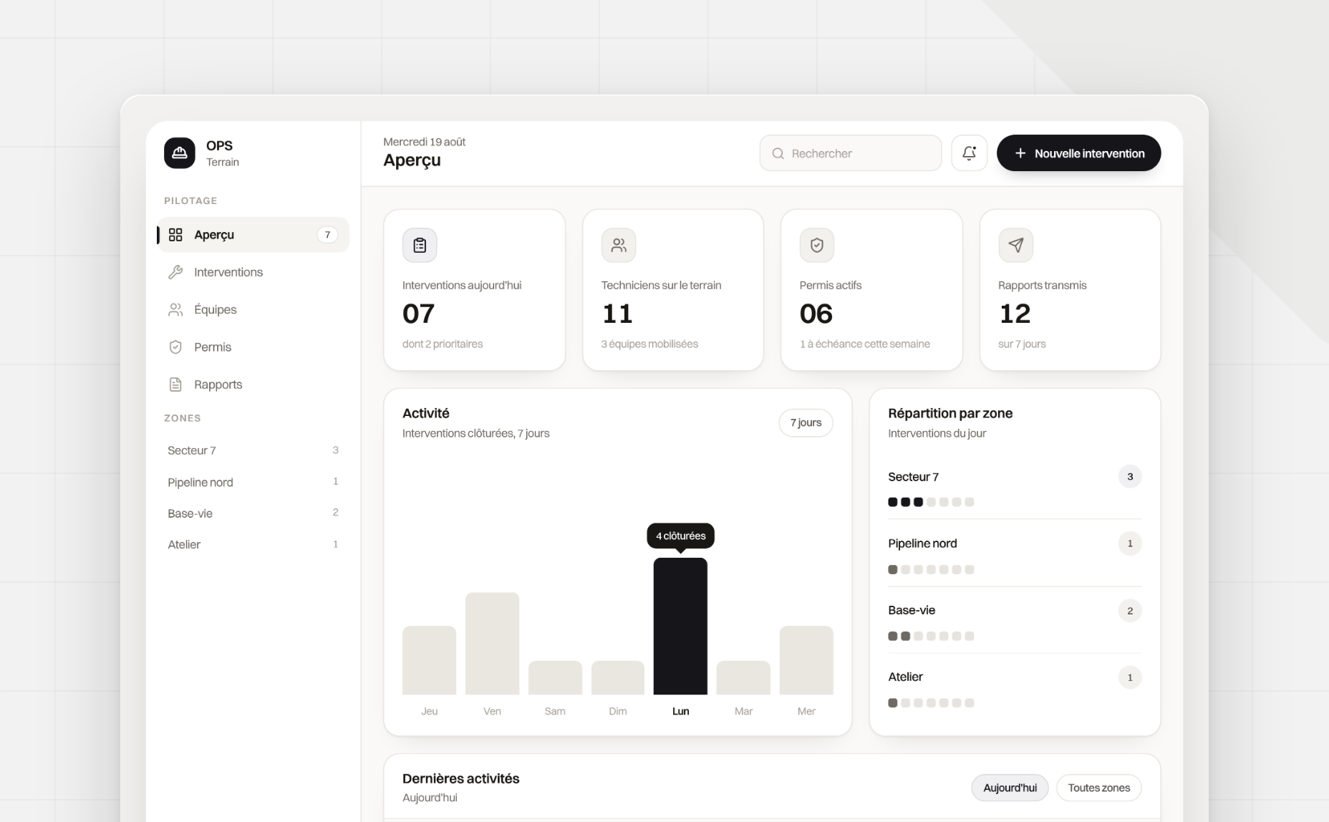This screenshot has width=1329, height=822.
Task: Click the people icon on Techniciens card
Action: [619, 245]
